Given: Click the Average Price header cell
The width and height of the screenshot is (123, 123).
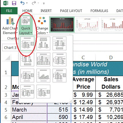Looking at the screenshot, I should (x=83, y=83).
